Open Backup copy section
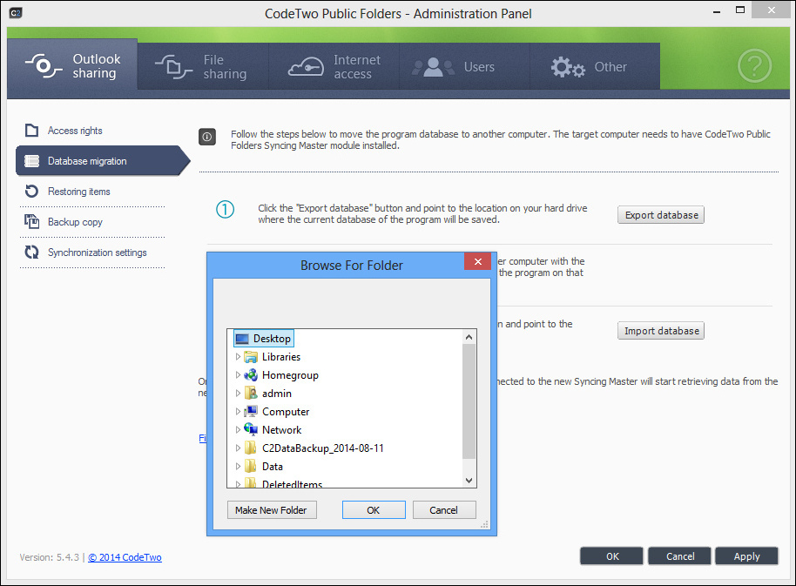 click(x=75, y=222)
